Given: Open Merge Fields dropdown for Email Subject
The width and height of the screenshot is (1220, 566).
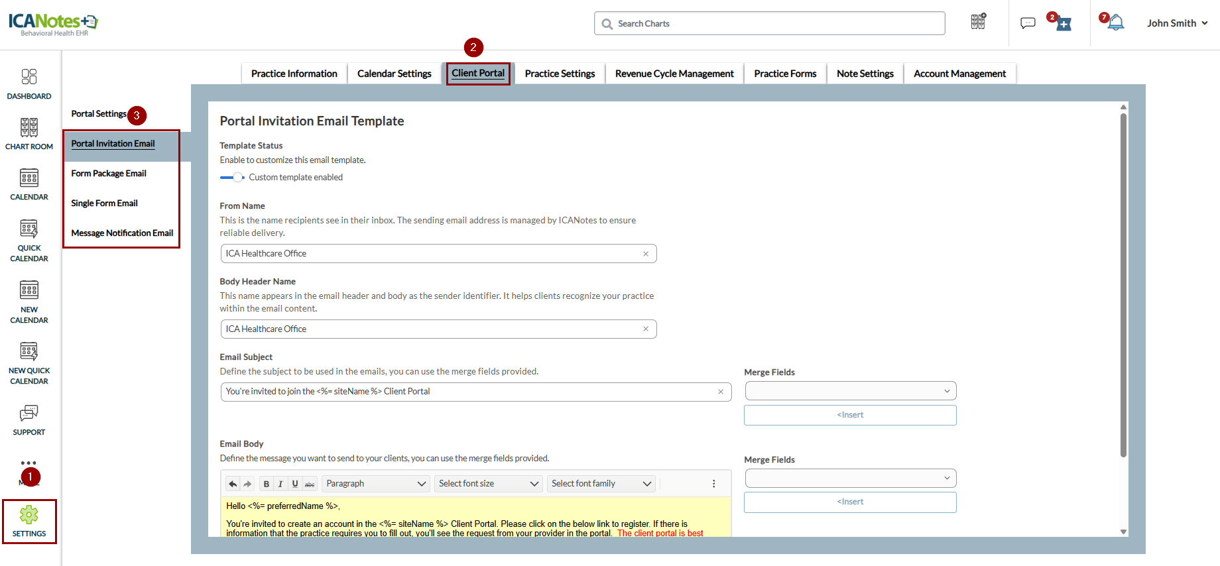Looking at the screenshot, I should [x=850, y=391].
